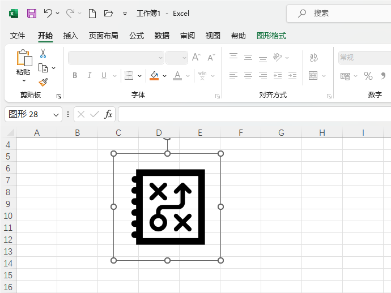The width and height of the screenshot is (391, 293).
Task: Open the 文件 menu tab
Action: [x=18, y=36]
